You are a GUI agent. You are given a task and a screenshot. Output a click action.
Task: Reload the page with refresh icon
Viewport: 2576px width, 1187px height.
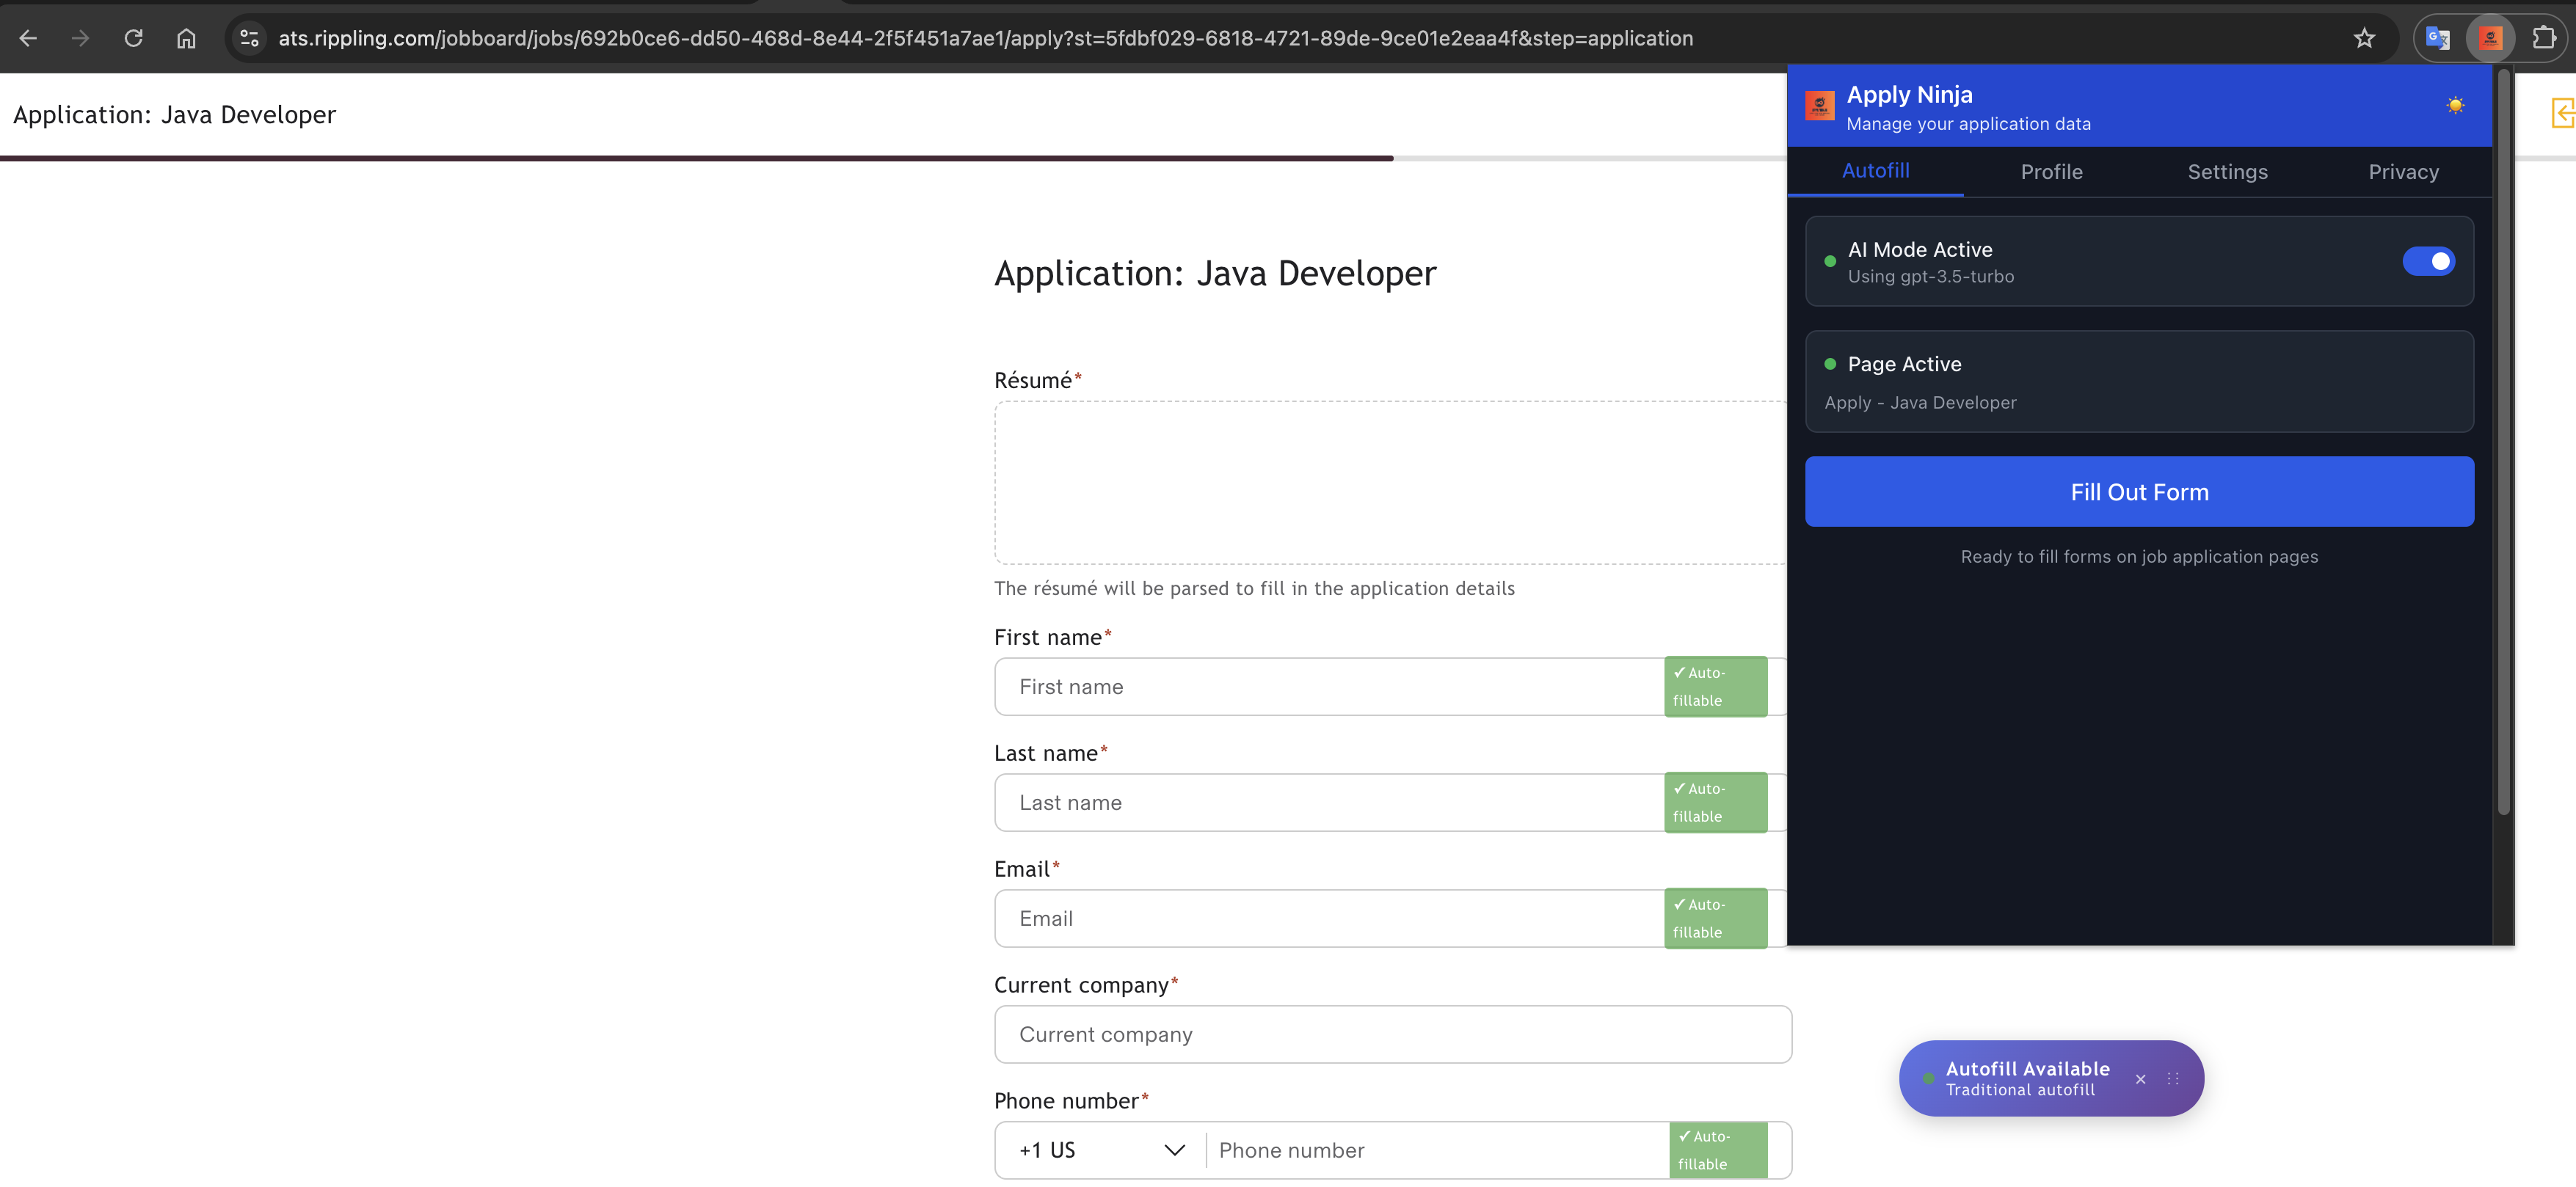133,38
